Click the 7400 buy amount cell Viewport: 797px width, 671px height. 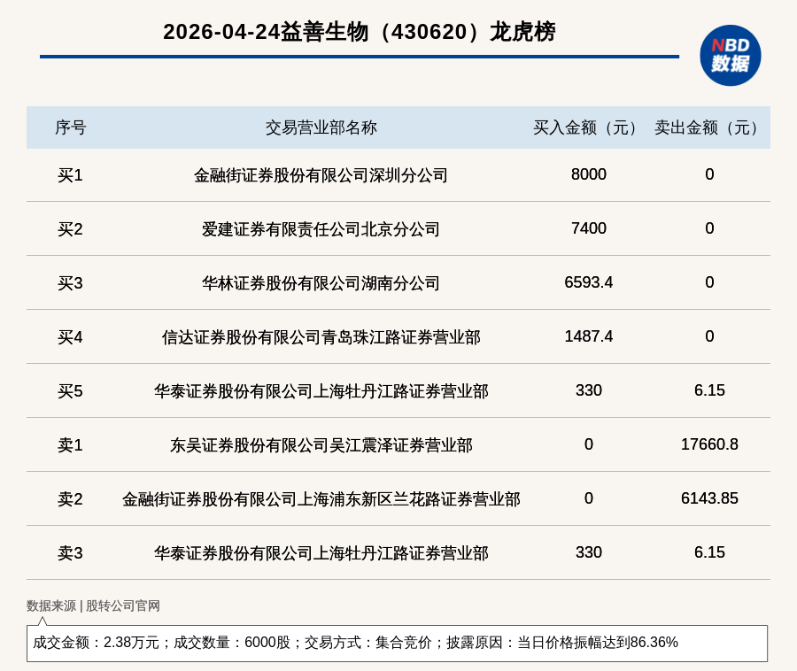point(588,228)
